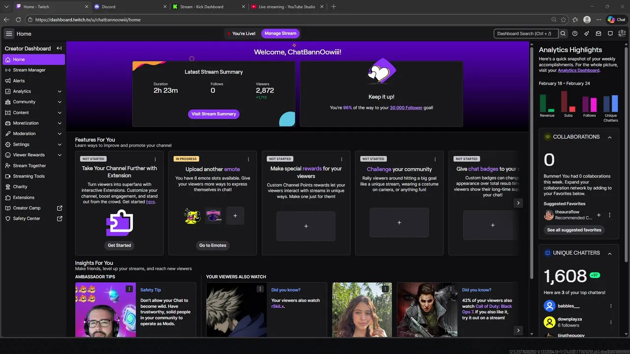Open more options for downplayza chatter

[x=611, y=322]
